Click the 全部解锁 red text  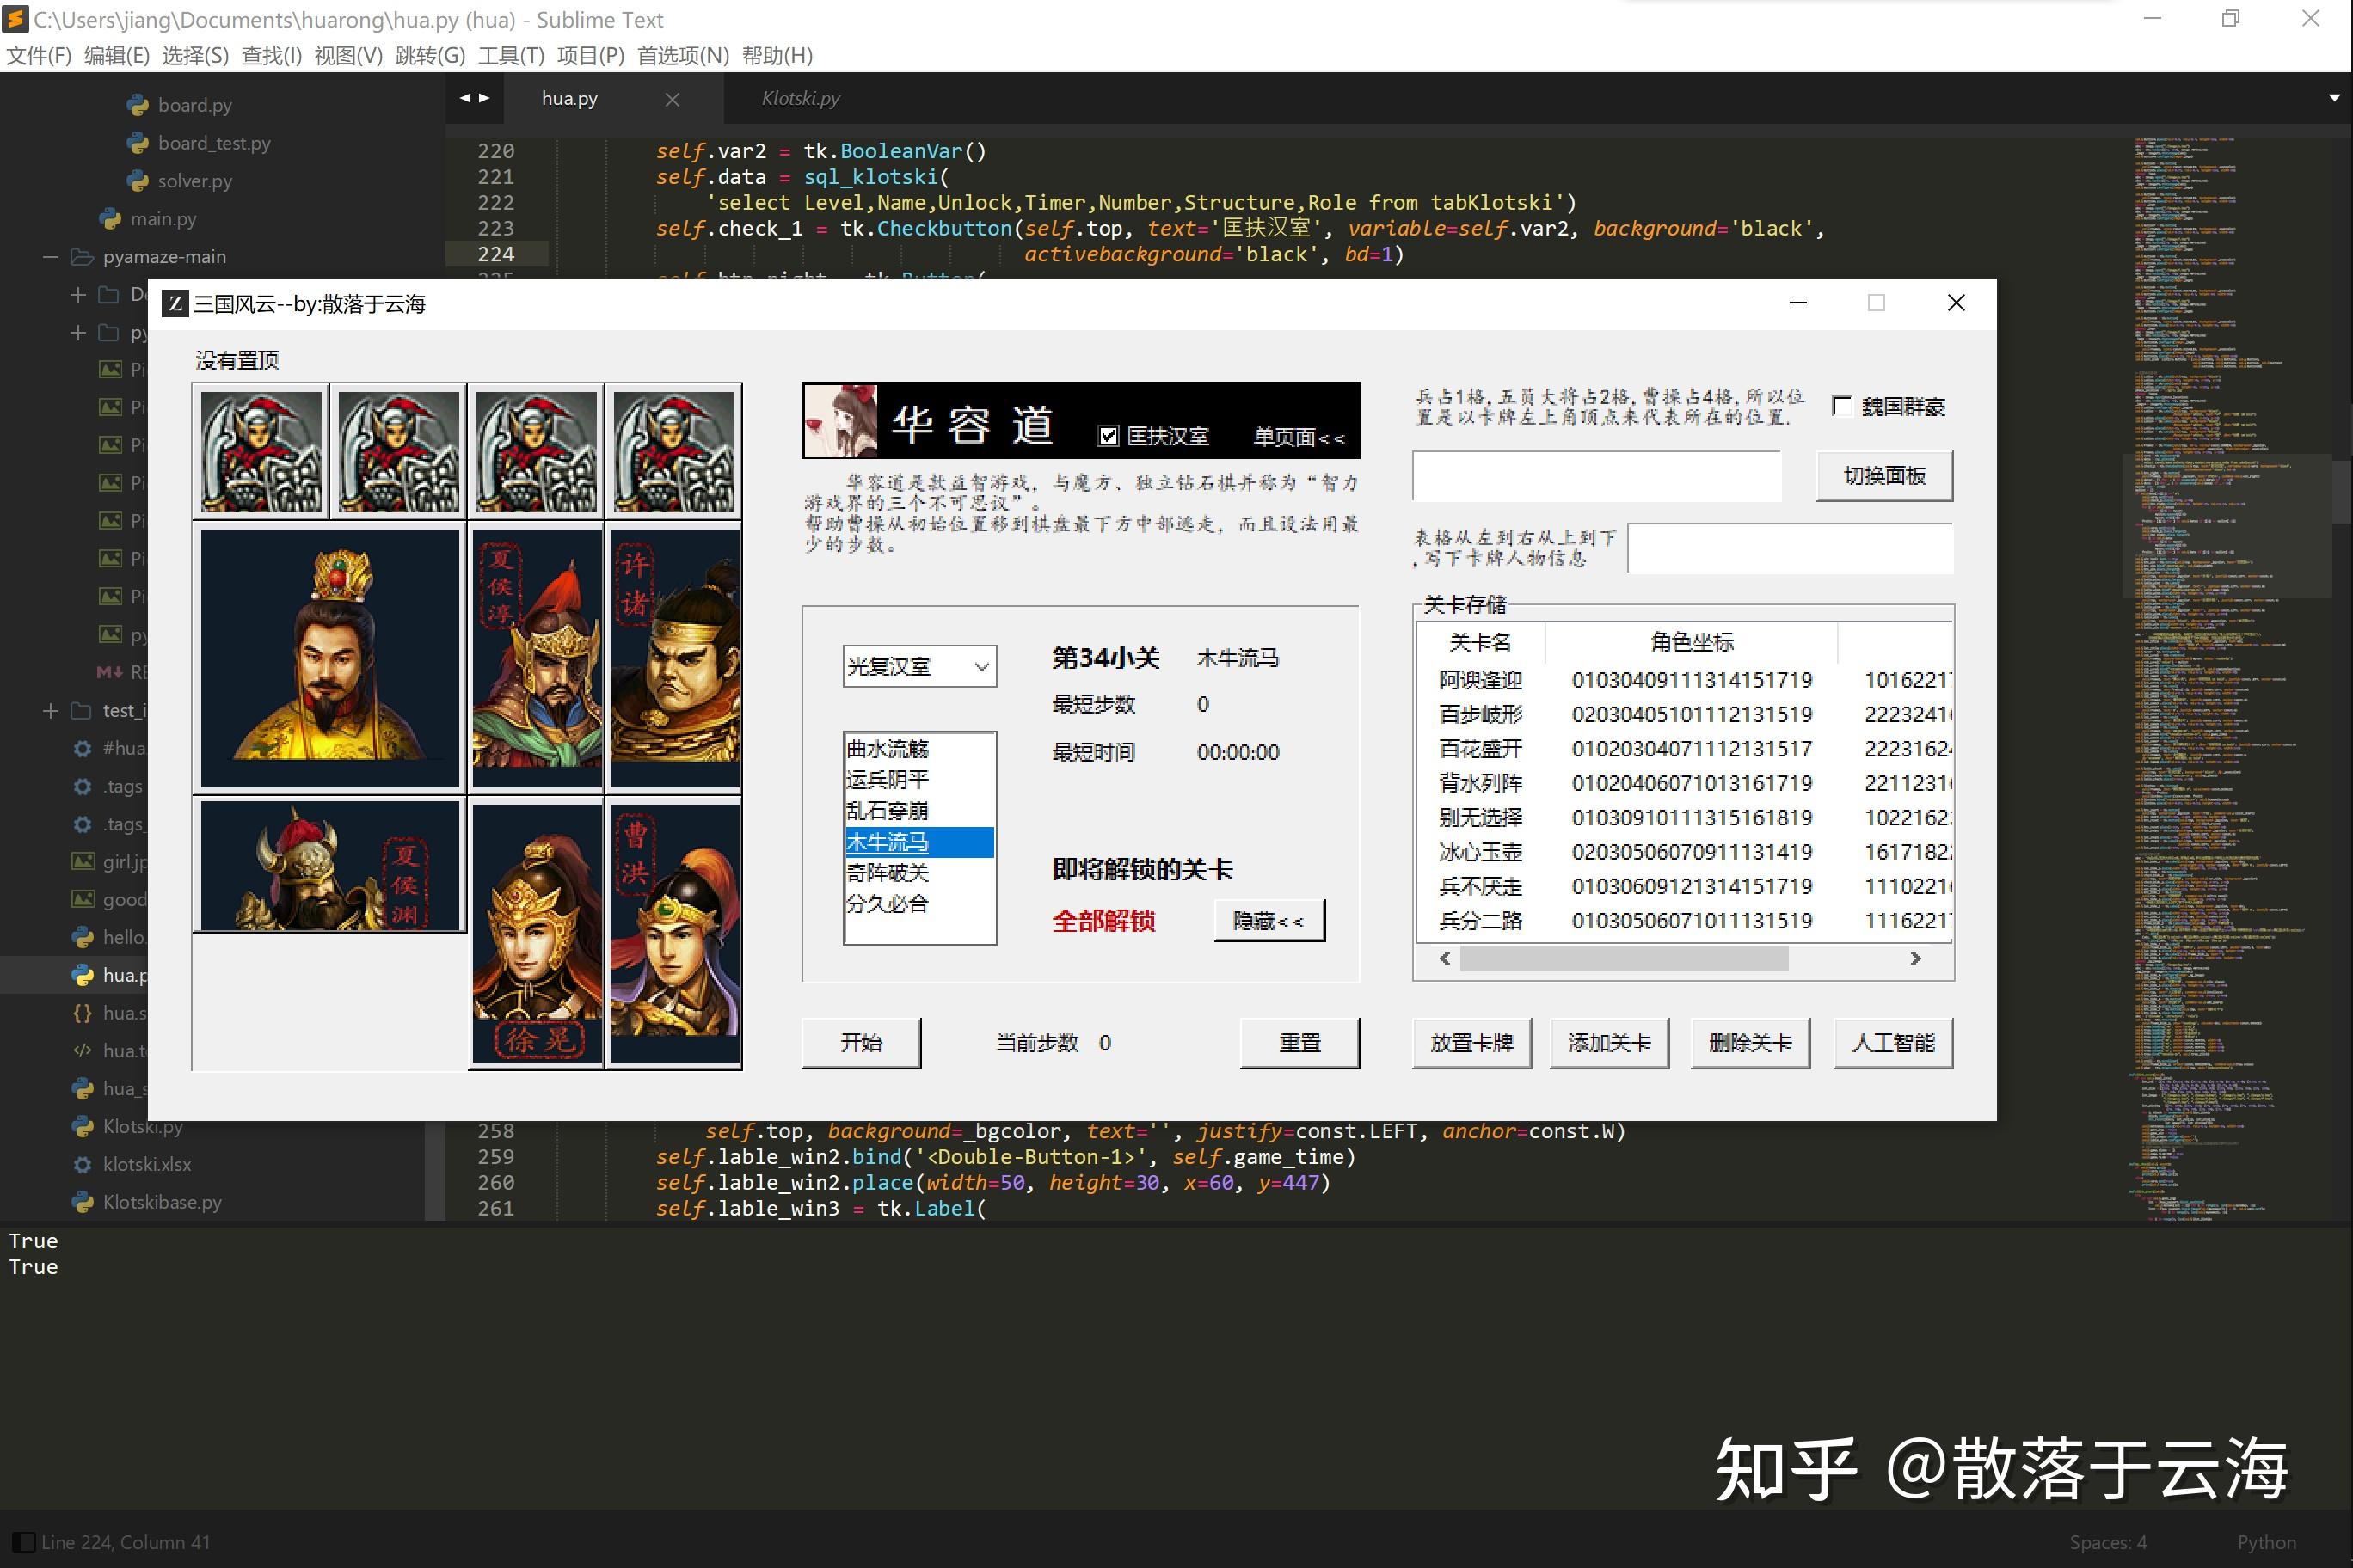point(1104,921)
